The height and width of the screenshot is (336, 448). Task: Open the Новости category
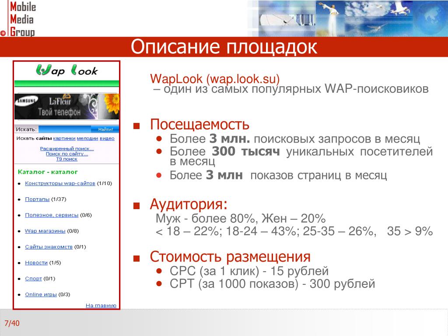36,262
